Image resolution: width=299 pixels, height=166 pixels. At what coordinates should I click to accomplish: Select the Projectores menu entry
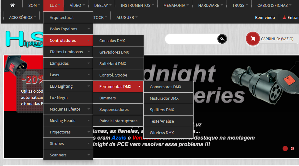68,132
